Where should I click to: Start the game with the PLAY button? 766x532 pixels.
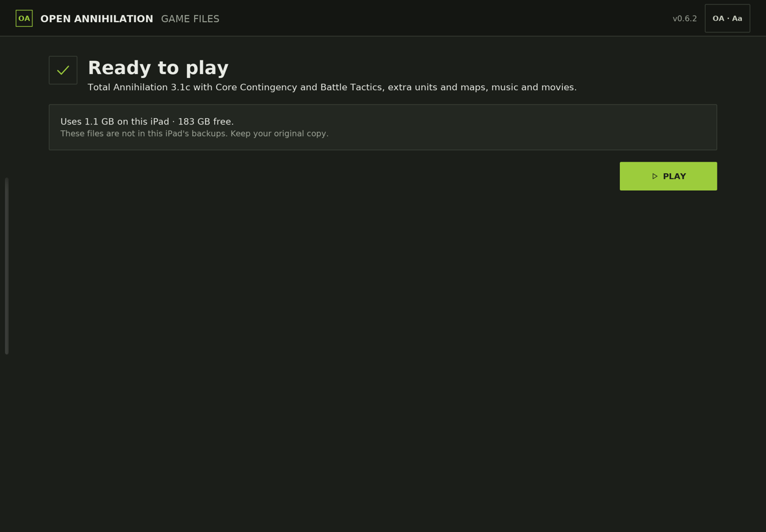tap(668, 176)
